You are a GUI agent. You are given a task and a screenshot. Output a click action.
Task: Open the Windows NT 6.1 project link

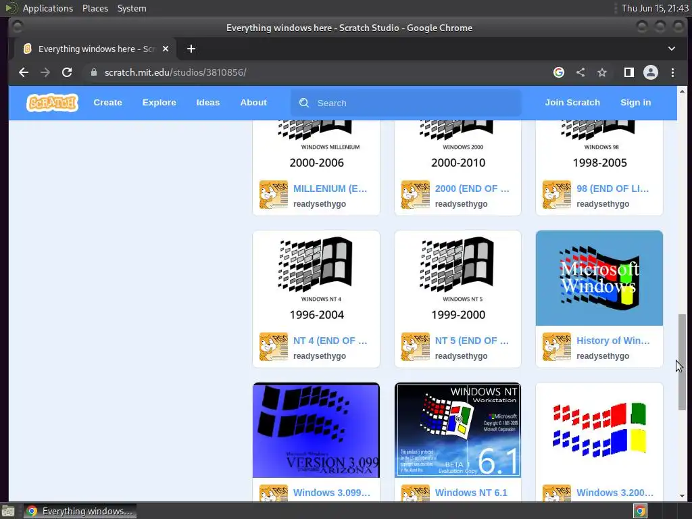tap(471, 493)
